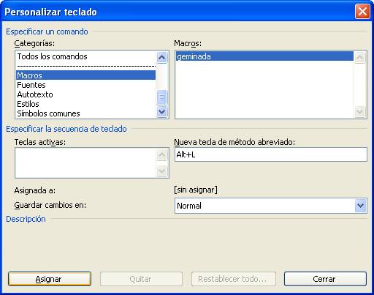
Task: Select Símbolos comunes category
Action: click(86, 113)
